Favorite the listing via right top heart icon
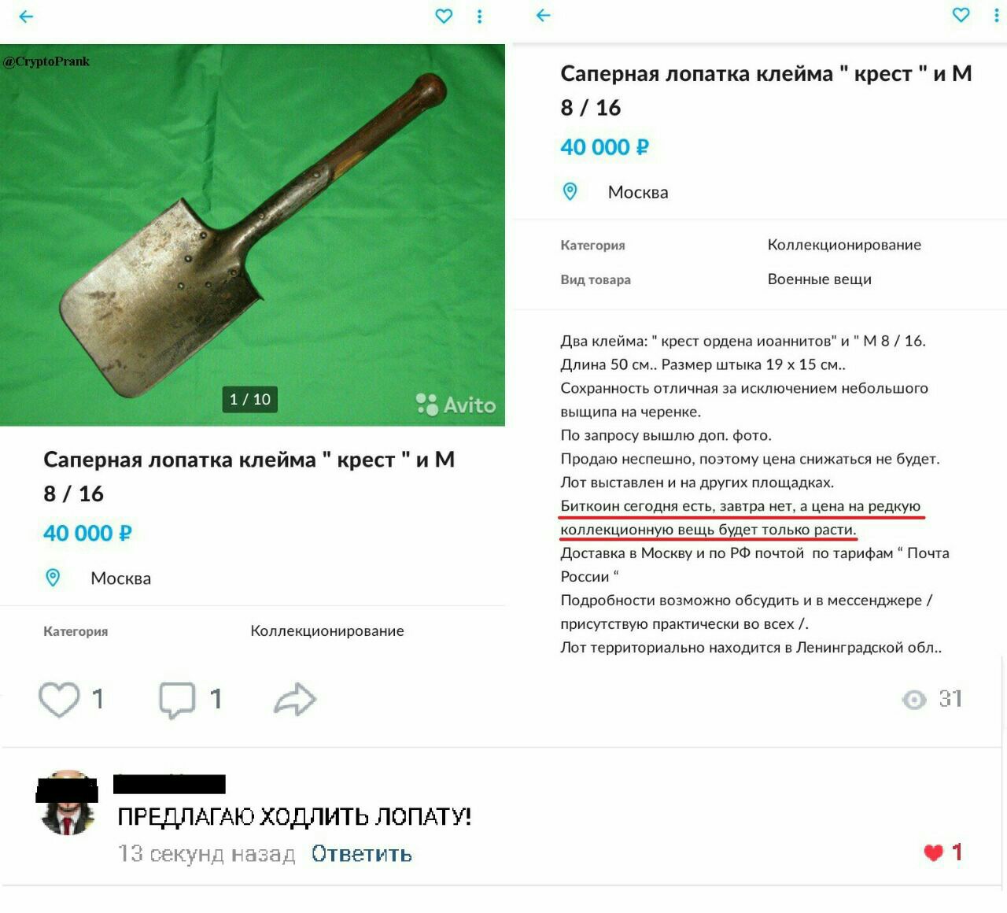Viewport: 1007px width, 913px height. (x=961, y=14)
